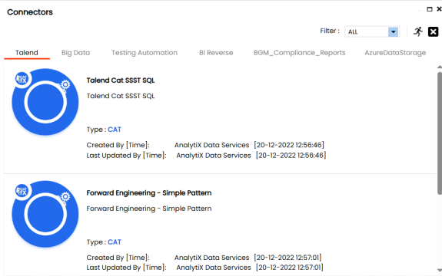442x276 pixels.
Task: Click the running man icon next to filter
Action: 418,31
